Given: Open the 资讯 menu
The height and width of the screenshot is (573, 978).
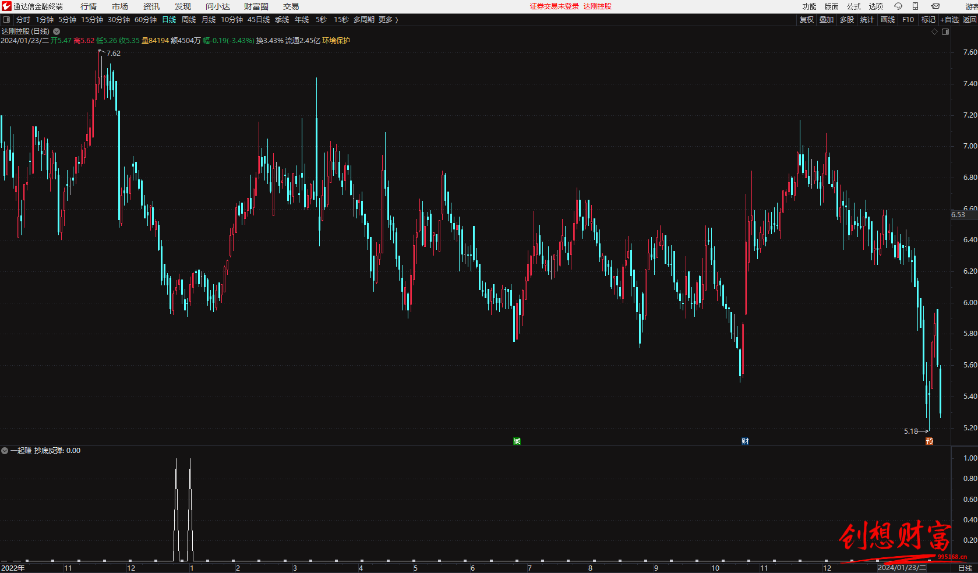Looking at the screenshot, I should coord(151,6).
